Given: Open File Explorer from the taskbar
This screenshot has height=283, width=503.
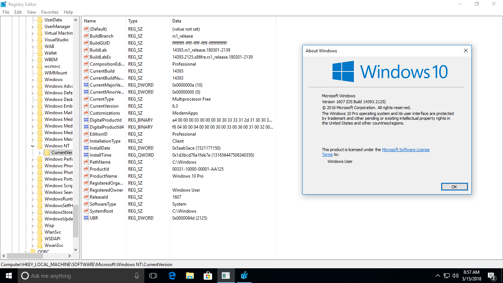Looking at the screenshot, I should [190, 276].
